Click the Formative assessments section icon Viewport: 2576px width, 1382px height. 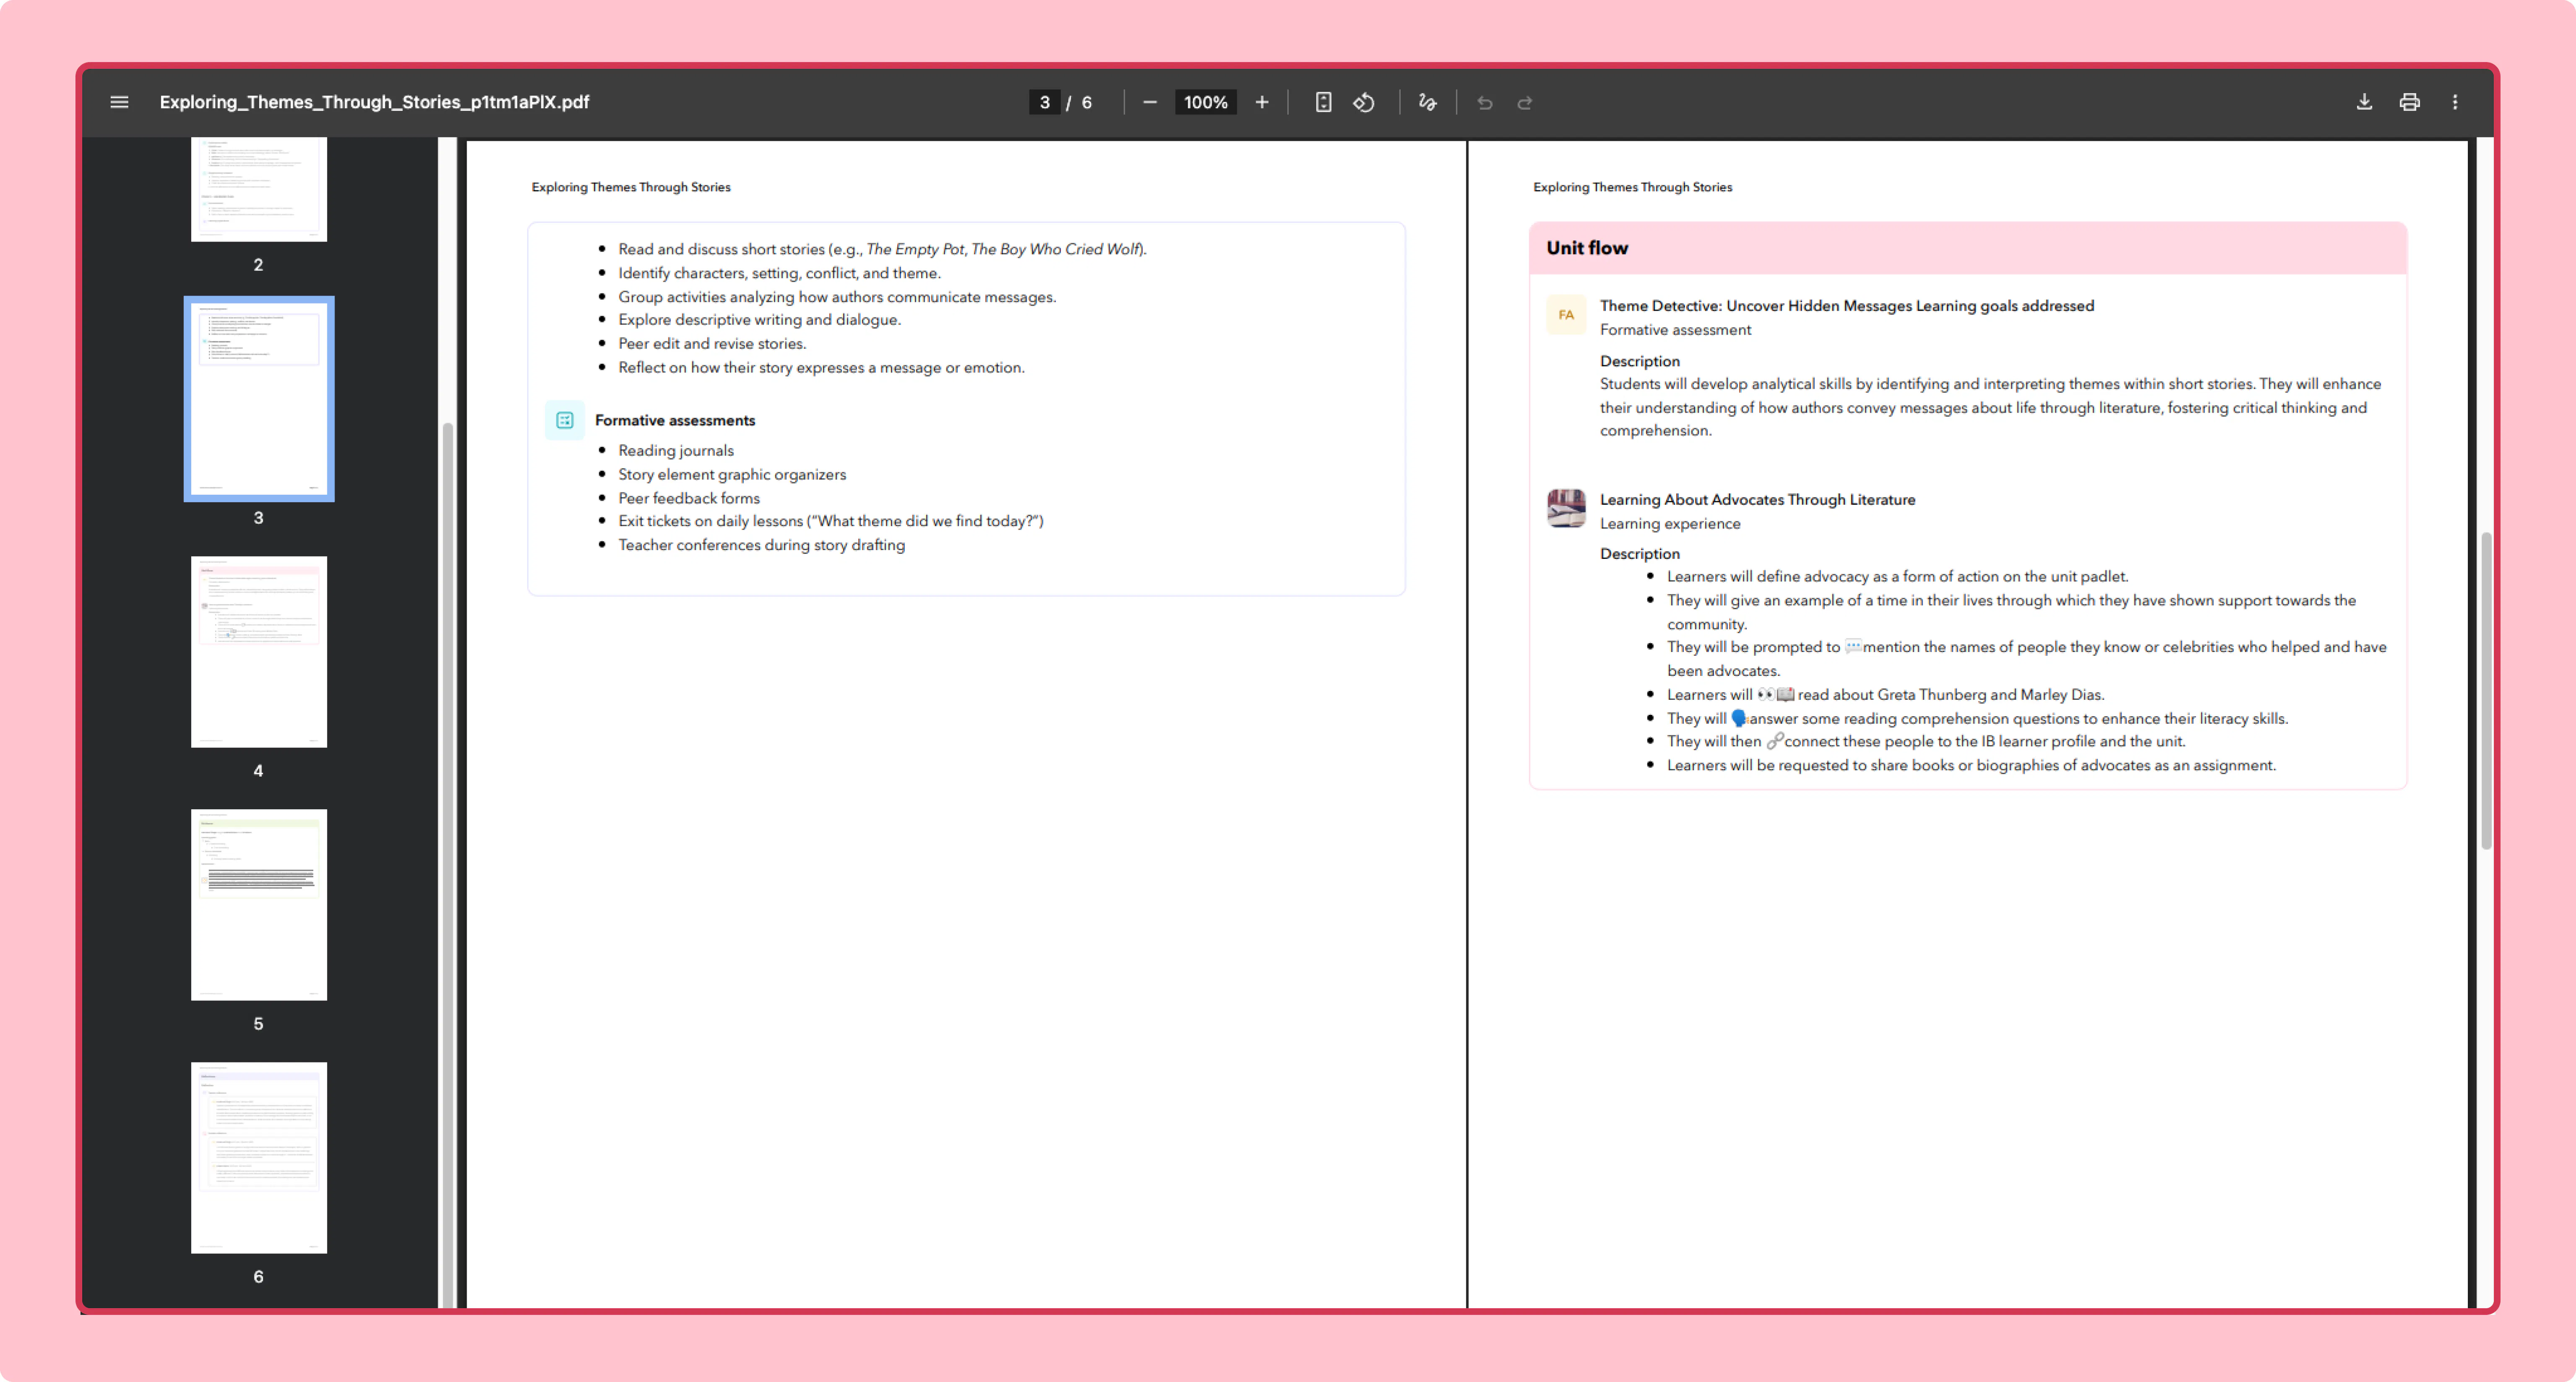click(x=565, y=420)
